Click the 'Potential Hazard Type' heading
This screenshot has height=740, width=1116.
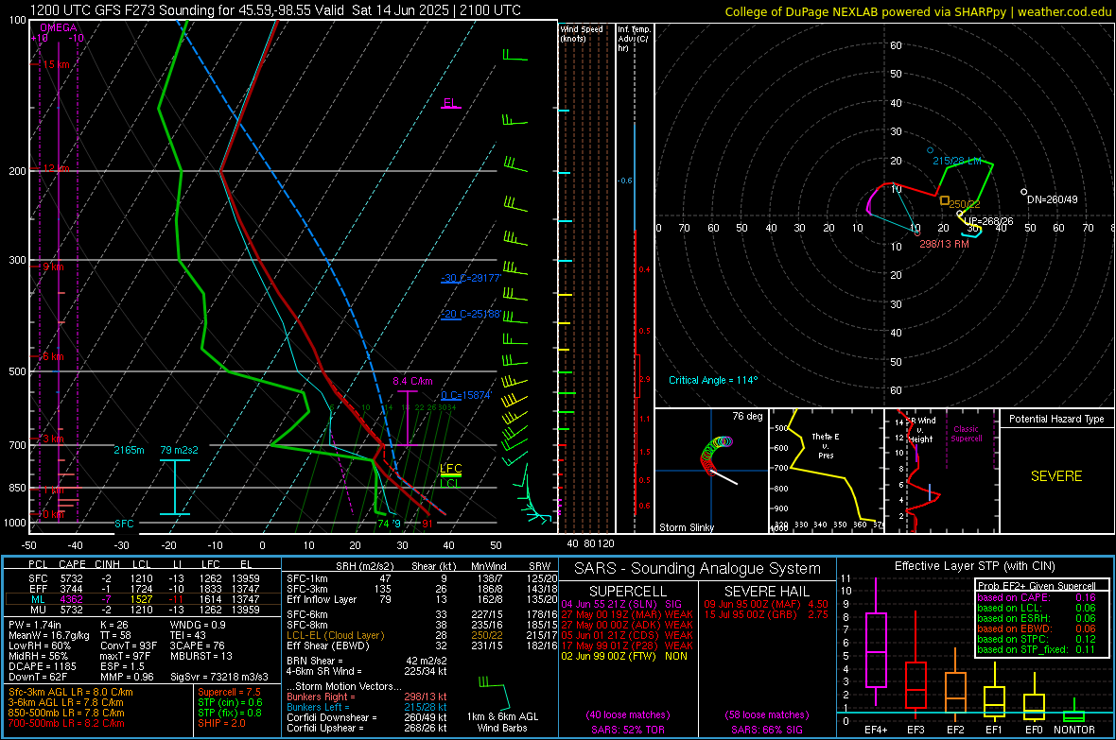[1056, 419]
